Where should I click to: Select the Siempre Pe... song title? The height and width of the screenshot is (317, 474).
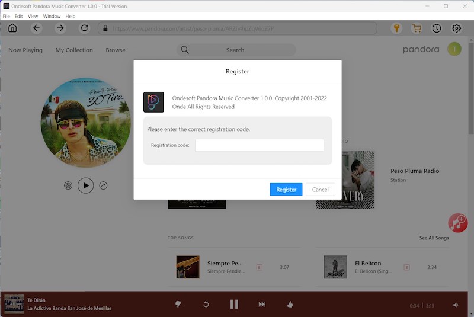(225, 263)
